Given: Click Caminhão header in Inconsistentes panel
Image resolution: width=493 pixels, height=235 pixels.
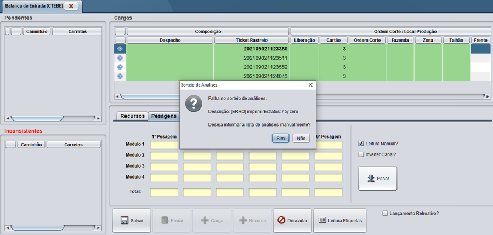Looking at the screenshot, I should point(31,145).
